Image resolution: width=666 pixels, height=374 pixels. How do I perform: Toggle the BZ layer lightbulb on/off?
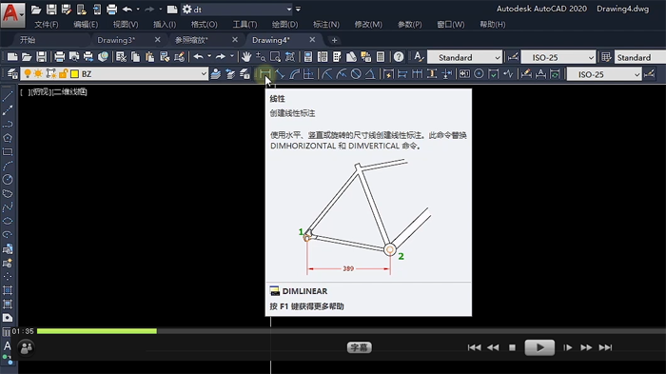[28, 74]
